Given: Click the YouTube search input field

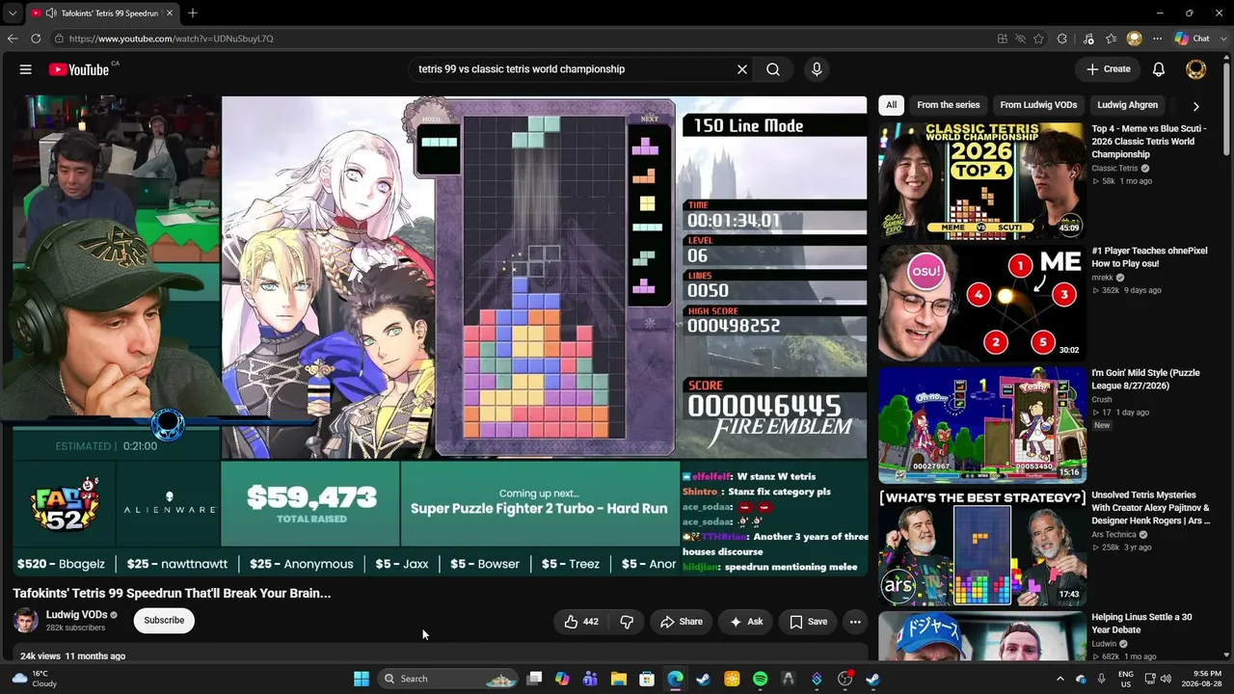Looking at the screenshot, I should [x=574, y=69].
